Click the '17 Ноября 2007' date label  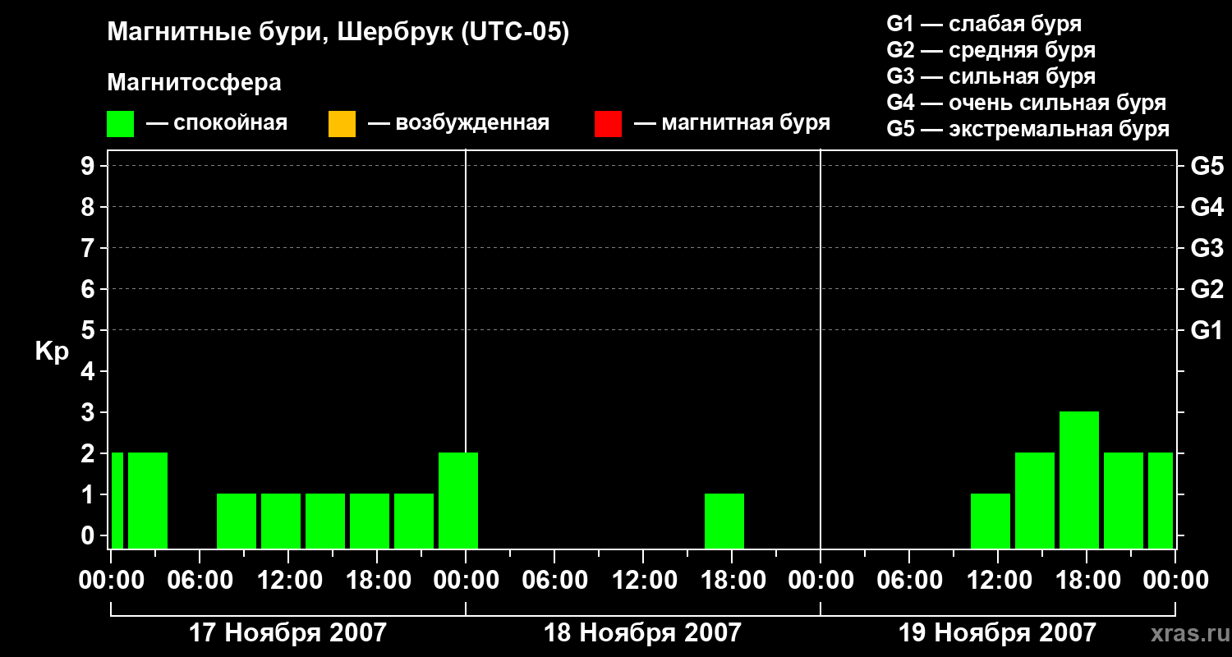pyautogui.click(x=287, y=633)
